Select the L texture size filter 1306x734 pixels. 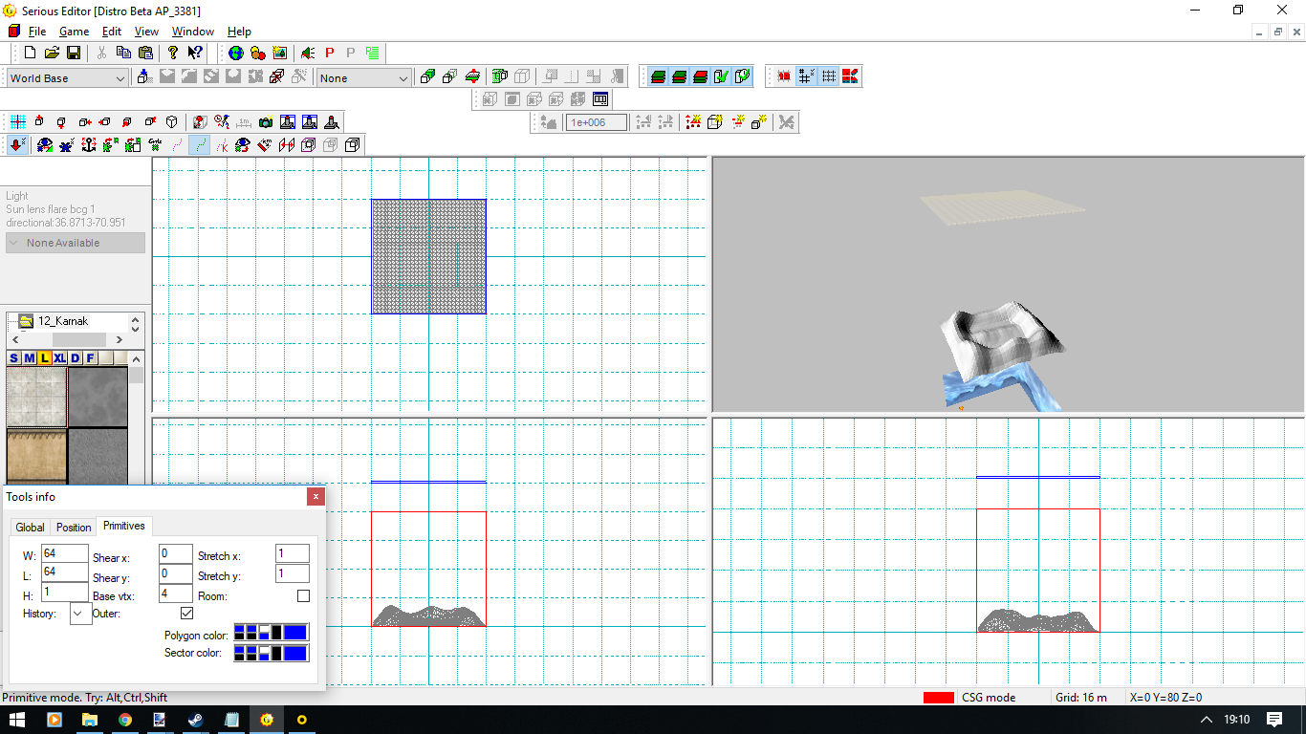44,358
